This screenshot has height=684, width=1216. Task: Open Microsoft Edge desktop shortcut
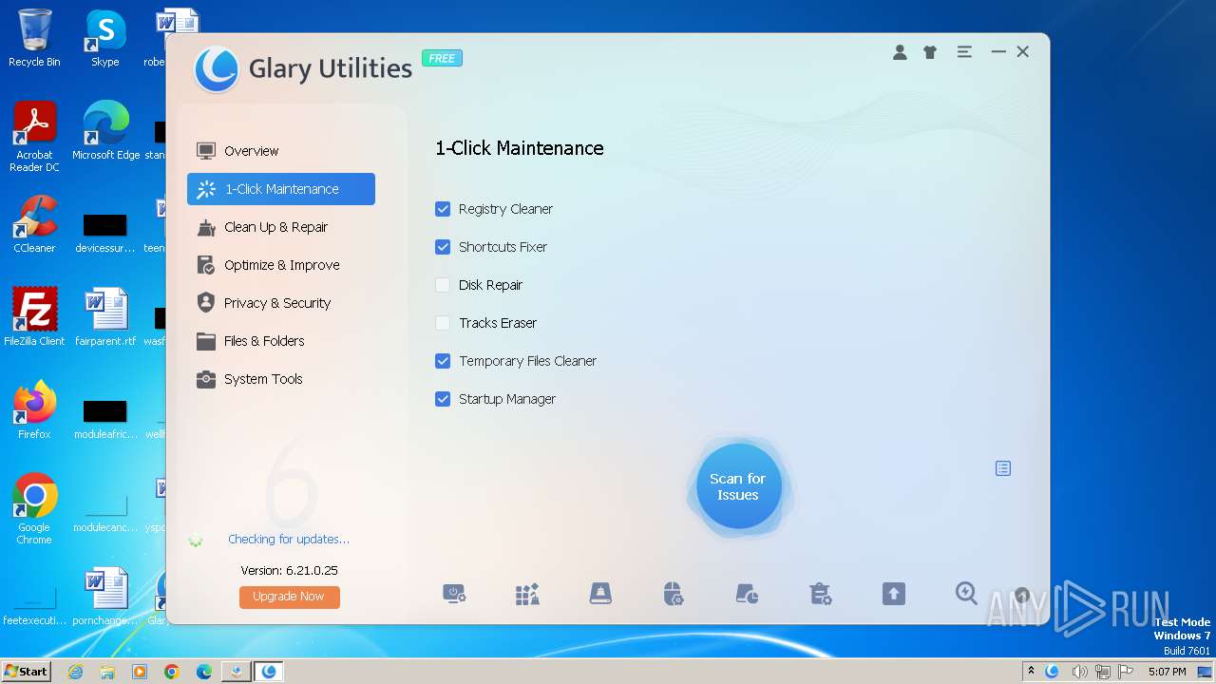(x=105, y=131)
